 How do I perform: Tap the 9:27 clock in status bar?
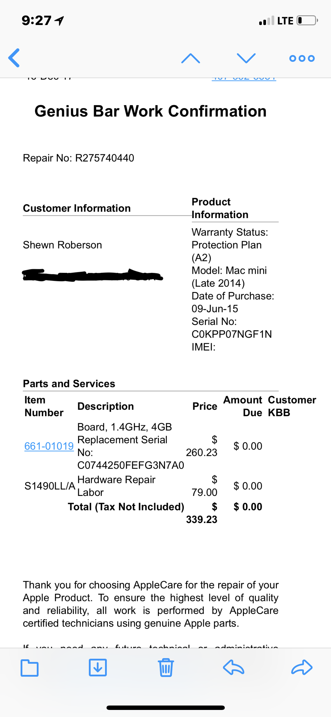coord(36,21)
